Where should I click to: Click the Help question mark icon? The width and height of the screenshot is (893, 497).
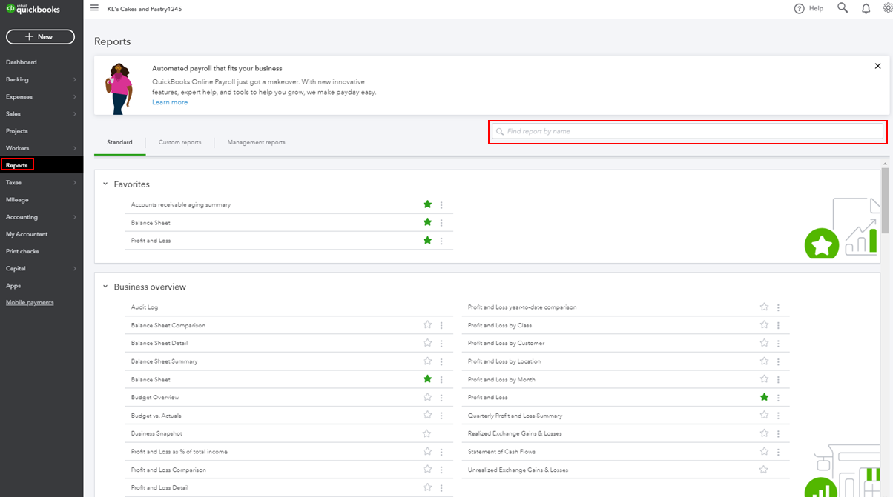click(x=799, y=9)
